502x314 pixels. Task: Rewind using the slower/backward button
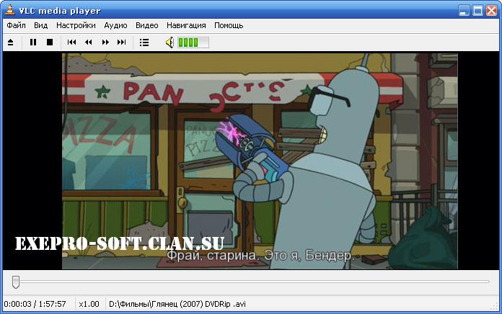pyautogui.click(x=89, y=42)
